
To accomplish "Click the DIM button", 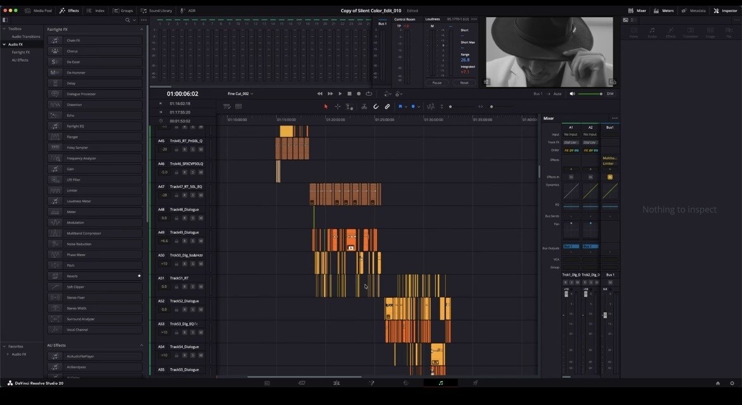I will click(x=610, y=94).
